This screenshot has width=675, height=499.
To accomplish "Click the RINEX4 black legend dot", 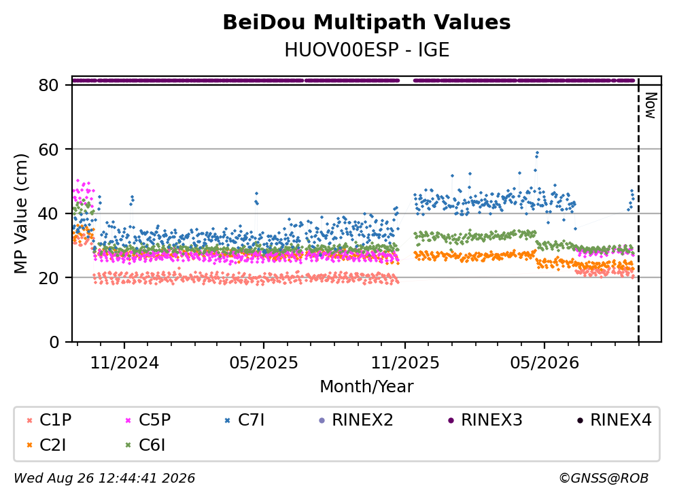I will pos(581,420).
